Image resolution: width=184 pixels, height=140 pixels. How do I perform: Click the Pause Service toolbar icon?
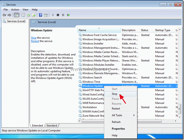[64, 15]
